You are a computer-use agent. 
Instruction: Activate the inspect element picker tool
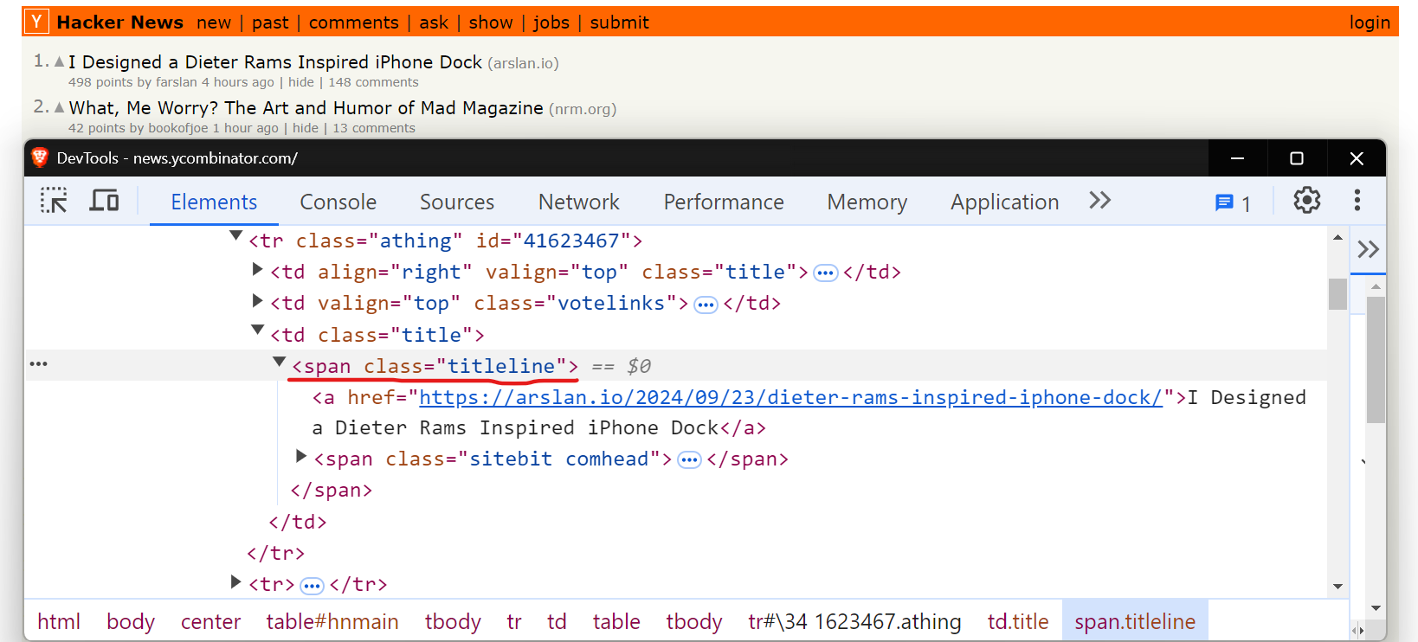[x=54, y=201]
